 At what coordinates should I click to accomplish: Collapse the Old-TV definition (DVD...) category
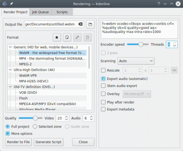10,87
